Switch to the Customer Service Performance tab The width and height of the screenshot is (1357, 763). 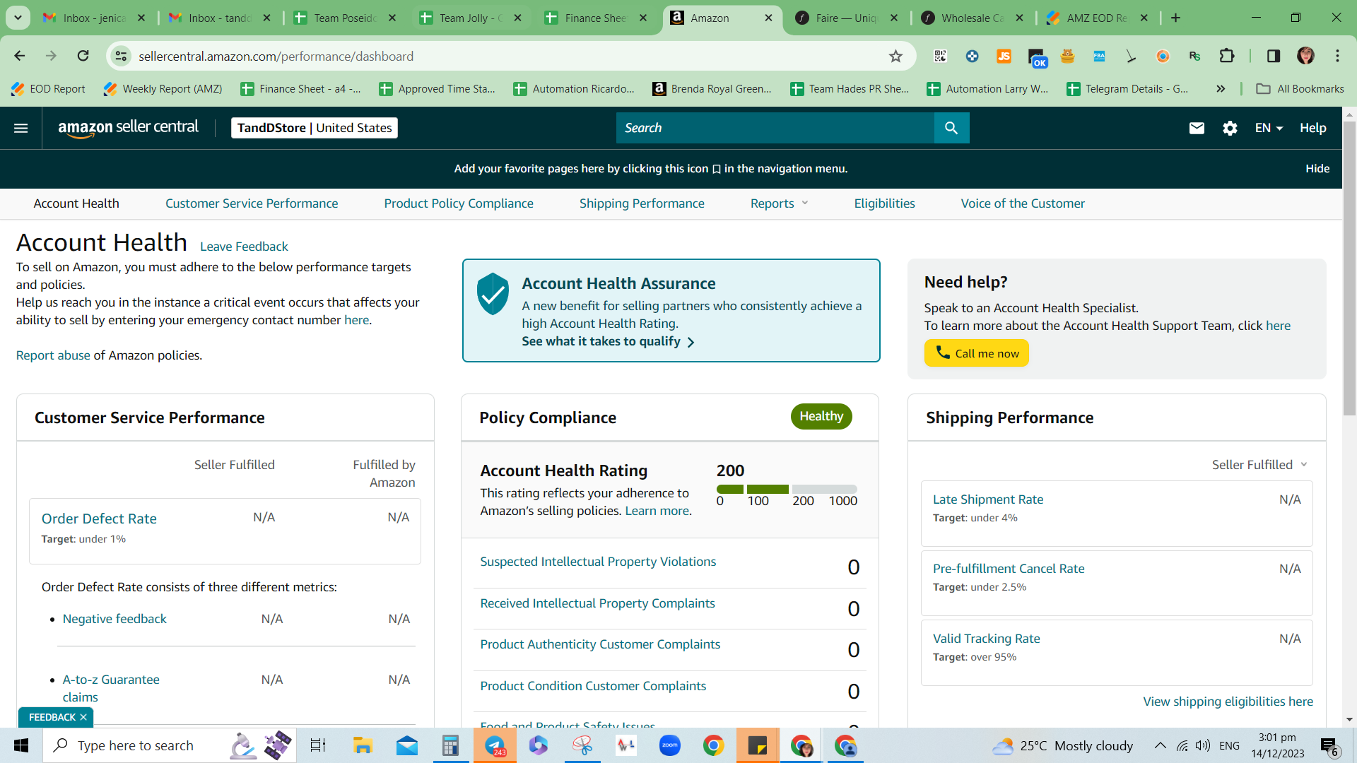(x=252, y=203)
